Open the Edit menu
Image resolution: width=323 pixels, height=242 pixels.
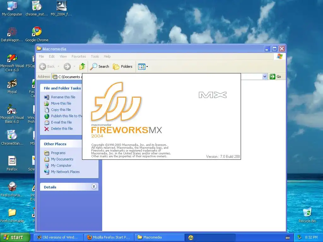point(52,56)
